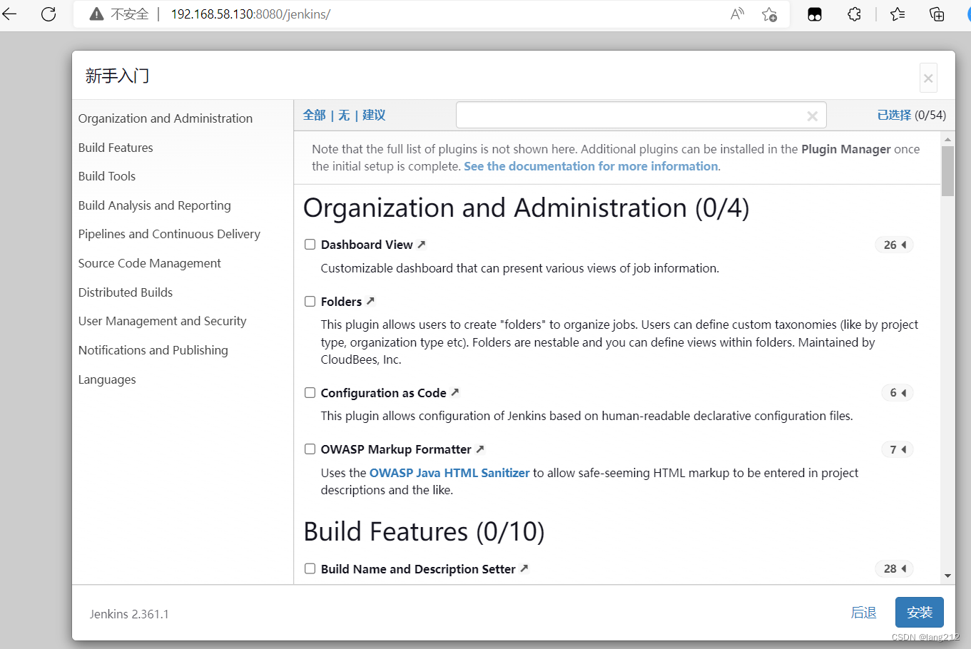Click the not-secure warning triangle icon
Screen dimensions: 971x649
pyautogui.click(x=97, y=14)
